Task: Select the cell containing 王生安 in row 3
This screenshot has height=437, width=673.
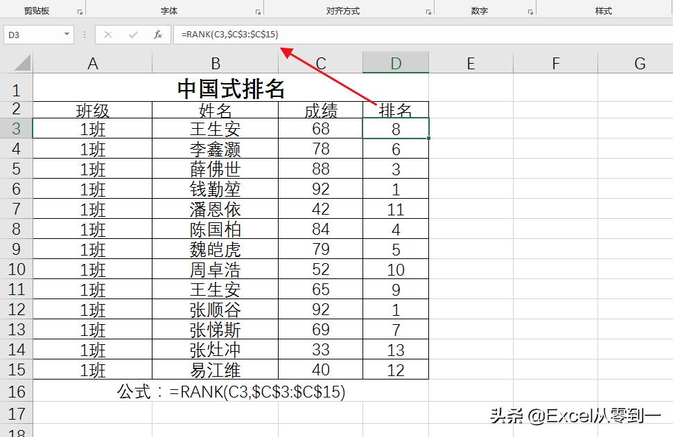Action: click(215, 128)
